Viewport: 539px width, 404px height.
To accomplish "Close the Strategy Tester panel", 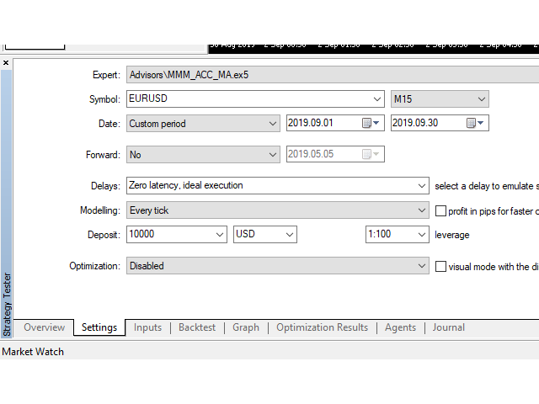I will click(x=6, y=63).
